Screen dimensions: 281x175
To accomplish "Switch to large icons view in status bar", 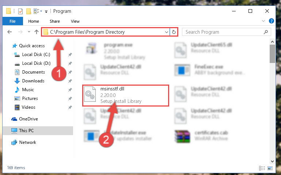I will click(270, 168).
